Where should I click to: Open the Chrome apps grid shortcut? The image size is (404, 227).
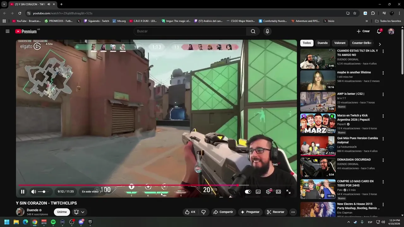click(x=4, y=21)
